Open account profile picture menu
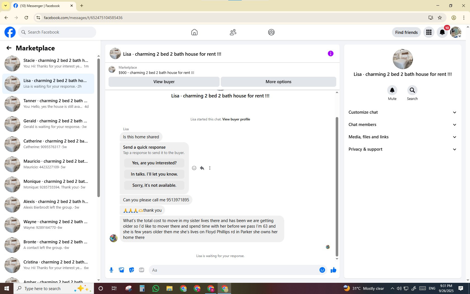The width and height of the screenshot is (470, 294). [x=456, y=32]
